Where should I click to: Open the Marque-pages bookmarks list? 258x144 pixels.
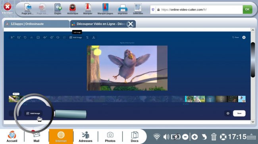(x=105, y=9)
